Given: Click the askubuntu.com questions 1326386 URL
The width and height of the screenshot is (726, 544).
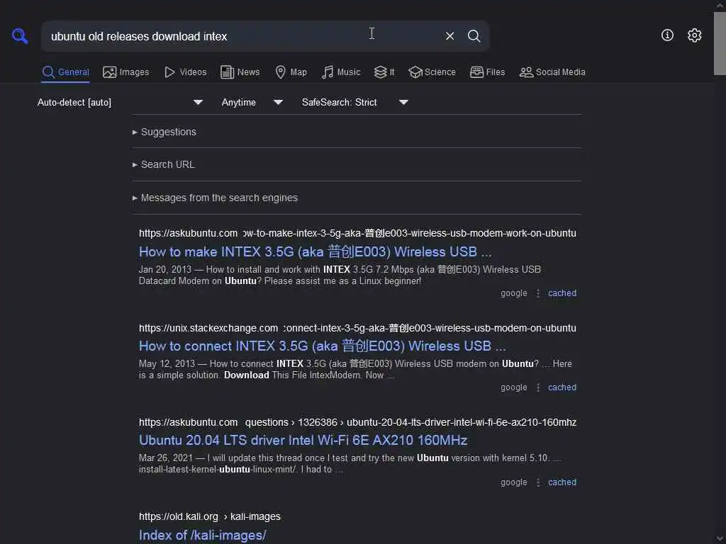Looking at the screenshot, I should click(x=357, y=422).
